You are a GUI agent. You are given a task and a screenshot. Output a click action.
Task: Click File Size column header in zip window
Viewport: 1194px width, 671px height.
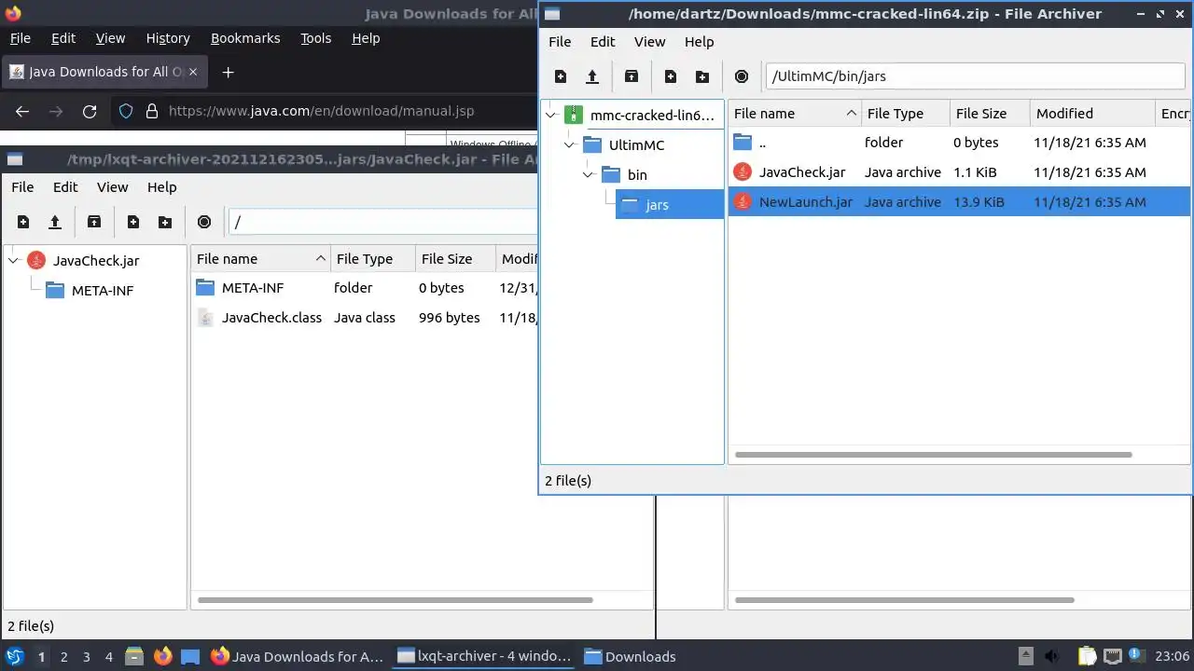[x=990, y=114]
